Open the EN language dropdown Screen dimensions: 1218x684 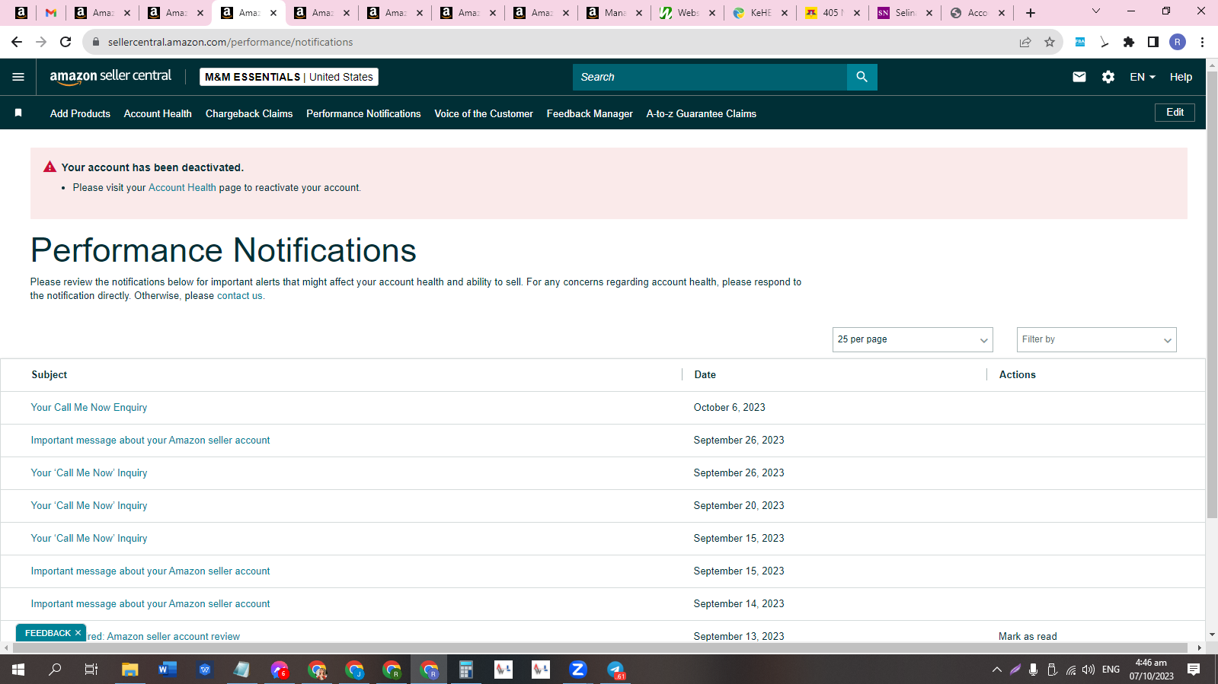(x=1142, y=77)
